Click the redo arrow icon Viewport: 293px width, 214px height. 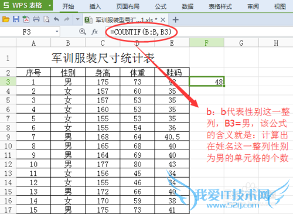coord(67,19)
